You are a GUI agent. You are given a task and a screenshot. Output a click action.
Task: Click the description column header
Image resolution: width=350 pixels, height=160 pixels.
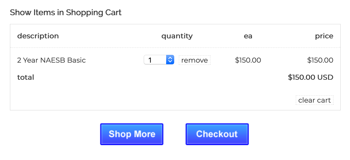point(38,36)
